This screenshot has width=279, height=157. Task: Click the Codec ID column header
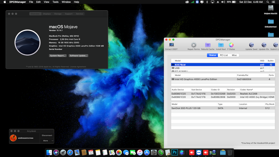pos(215,90)
